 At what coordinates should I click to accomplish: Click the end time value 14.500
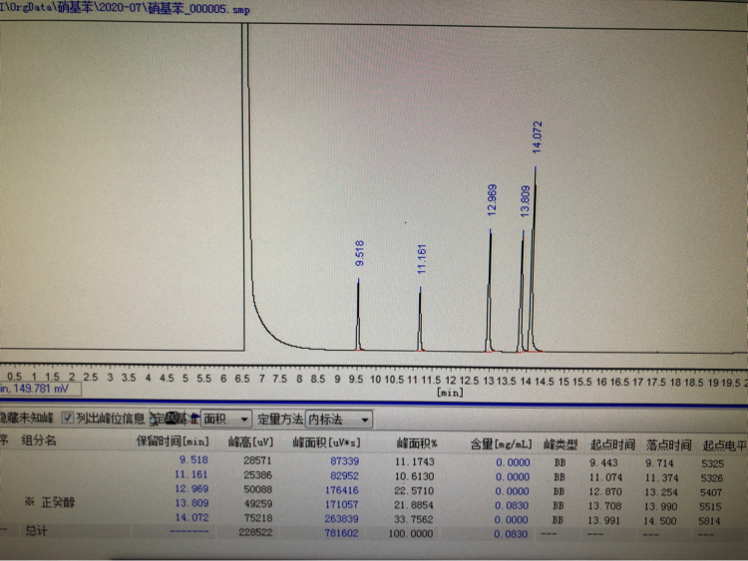(x=660, y=521)
